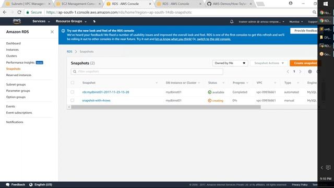
Task: Click the Provide feedback button
Action: [x=304, y=31]
